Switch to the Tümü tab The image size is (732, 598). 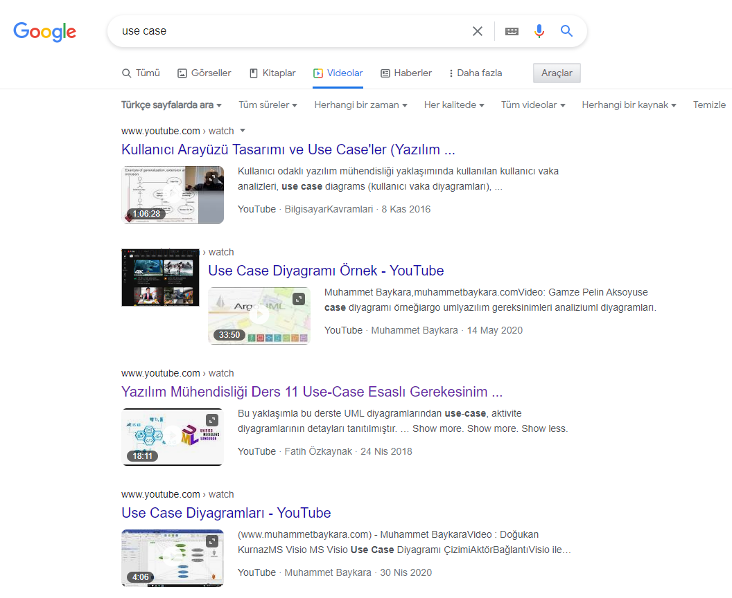[x=141, y=73]
